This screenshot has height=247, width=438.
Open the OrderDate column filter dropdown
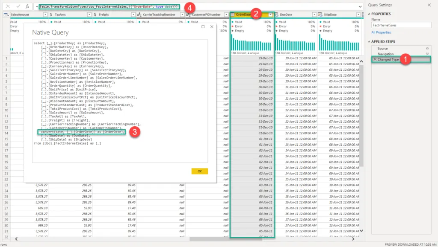pos(270,15)
